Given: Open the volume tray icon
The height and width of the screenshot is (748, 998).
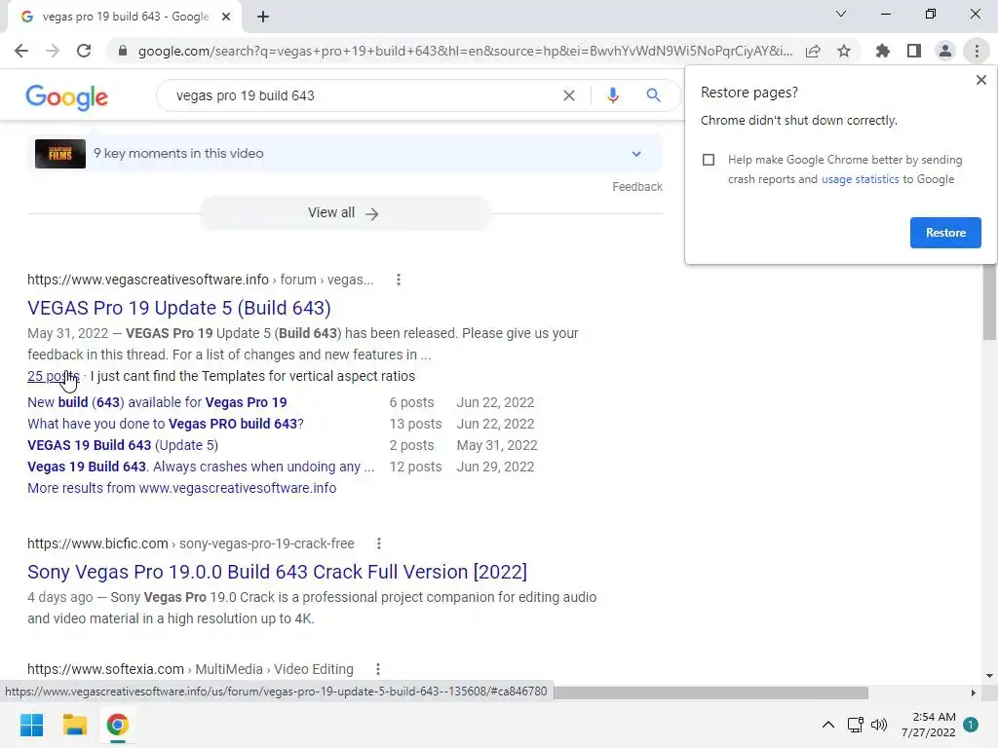Looking at the screenshot, I should coord(879,725).
